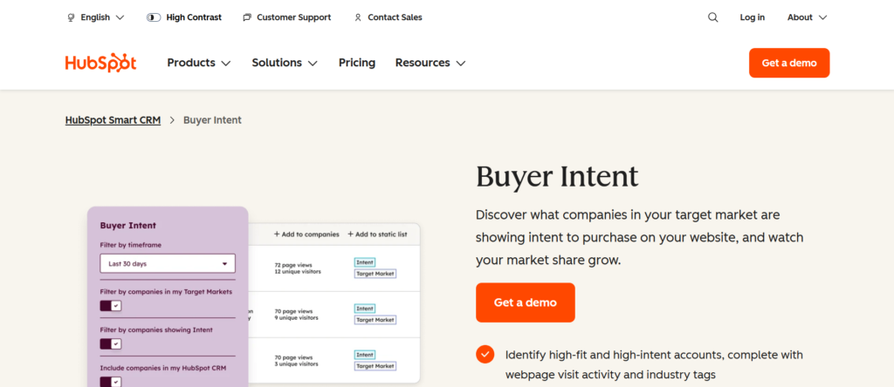Click the Log in link
This screenshot has width=894, height=387.
[x=752, y=17]
